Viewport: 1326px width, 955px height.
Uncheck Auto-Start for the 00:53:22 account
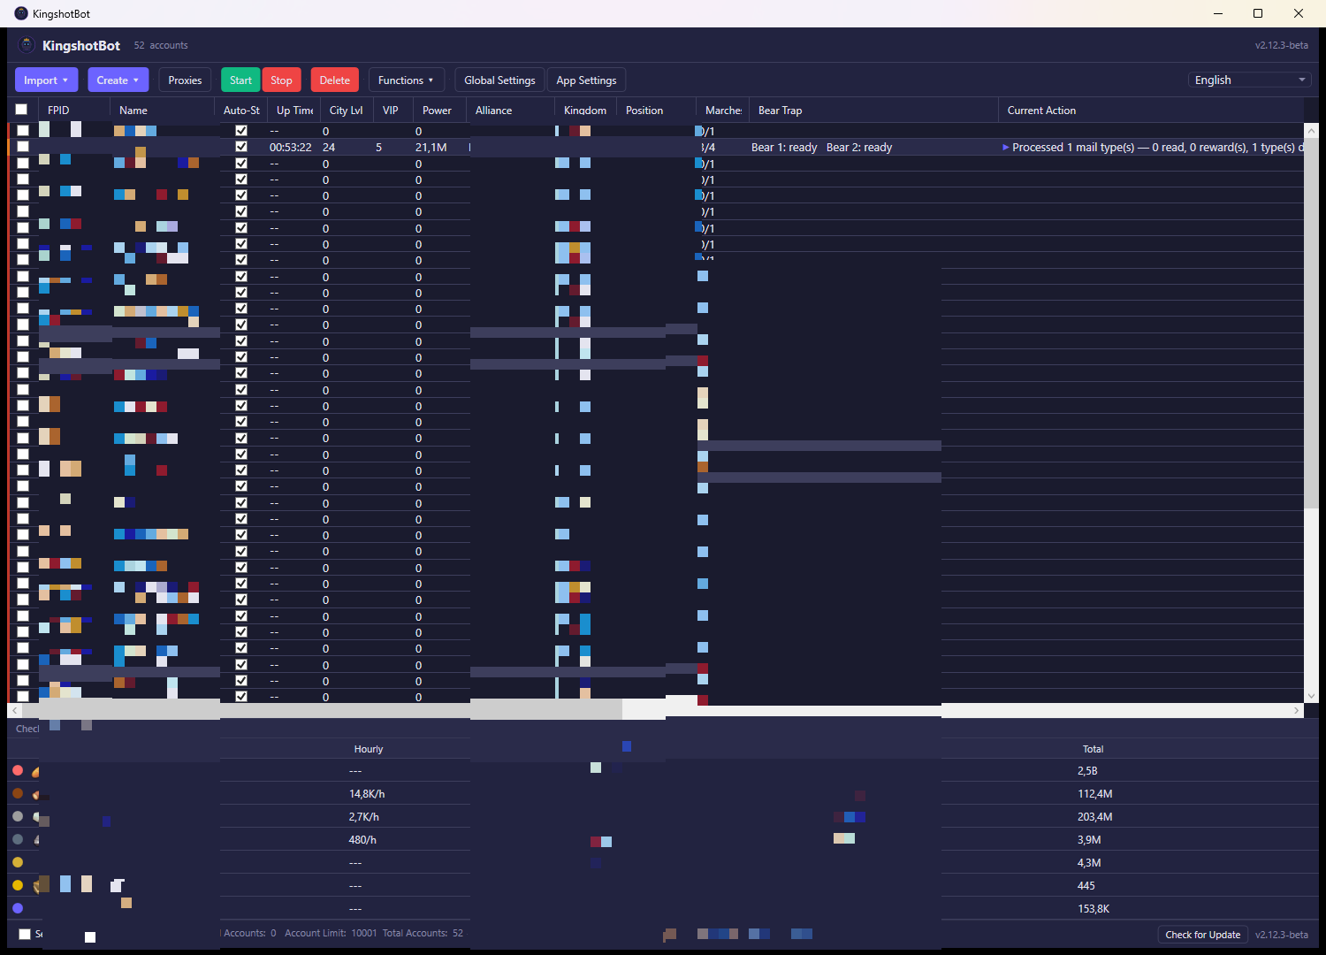coord(240,147)
